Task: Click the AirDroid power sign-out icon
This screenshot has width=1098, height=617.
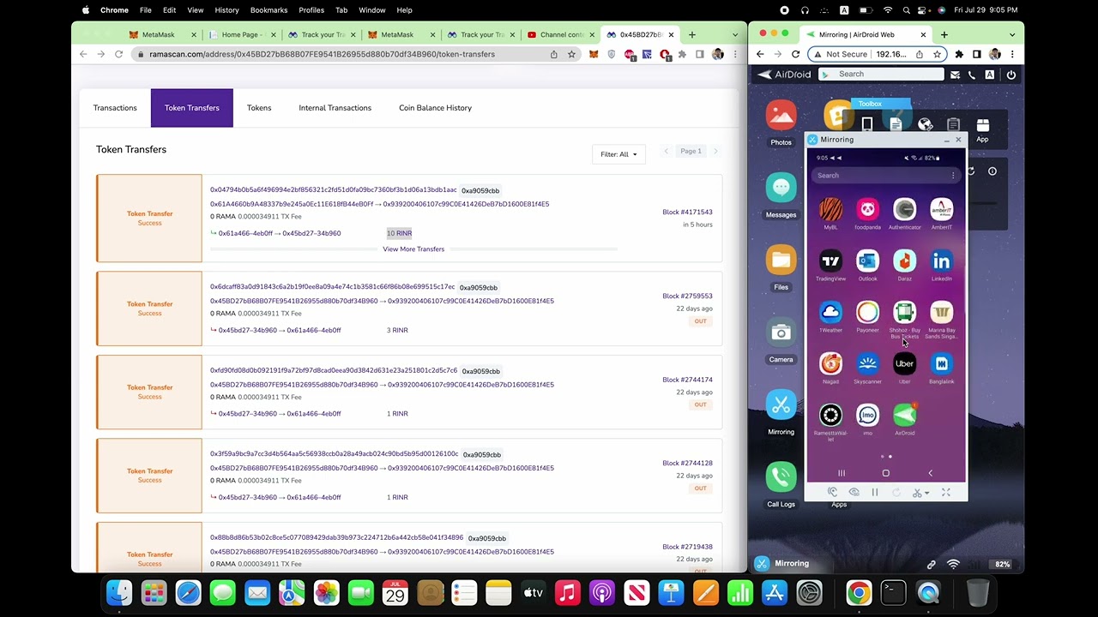Action: pyautogui.click(x=1011, y=75)
